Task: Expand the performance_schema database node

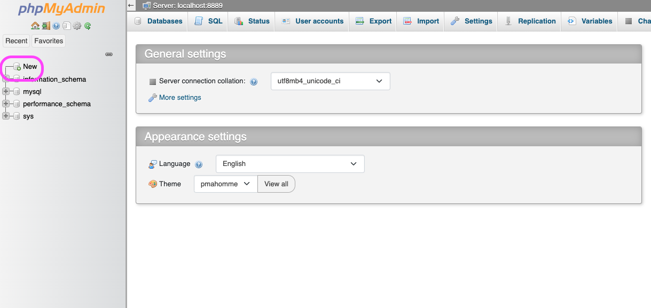Action: tap(6, 104)
